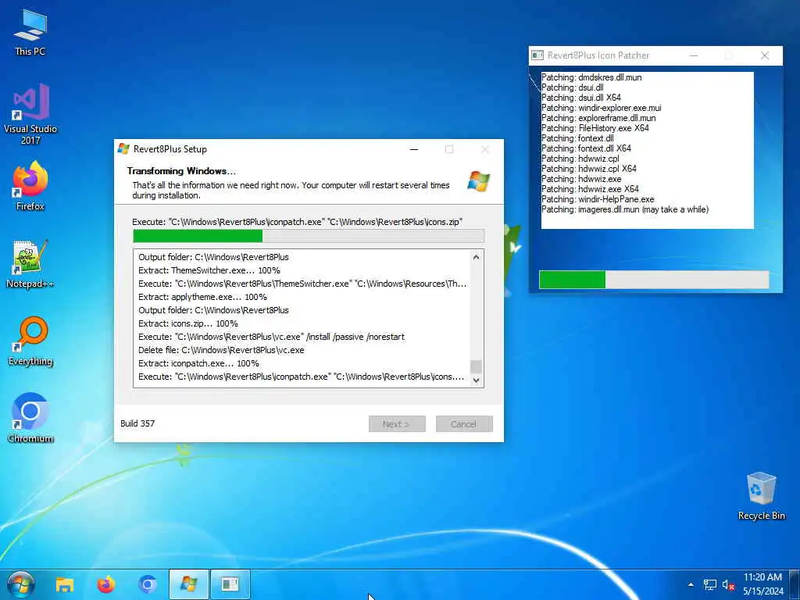Click 'Patching: windir-explorer.exe.mui' line

point(601,108)
